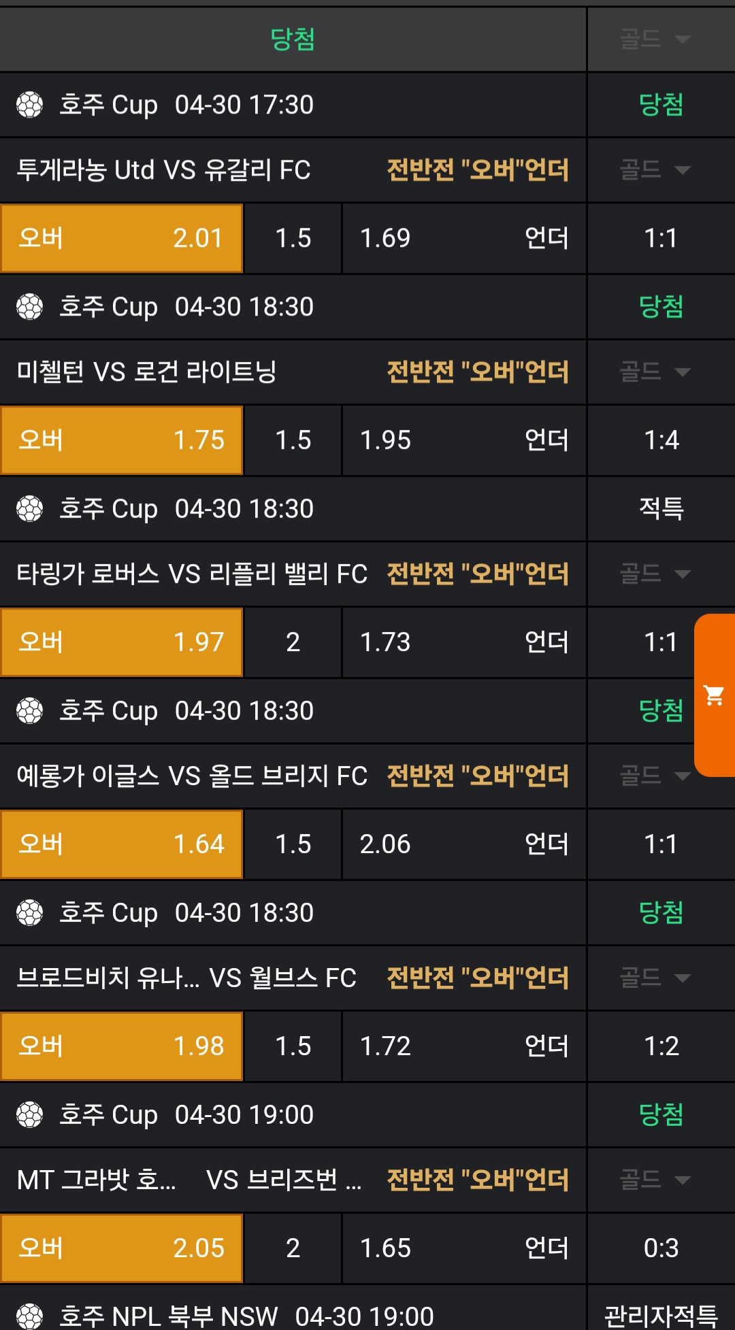
Task: Click soccer ball icon for 19:00 호주 Cup match
Action: pos(30,1115)
